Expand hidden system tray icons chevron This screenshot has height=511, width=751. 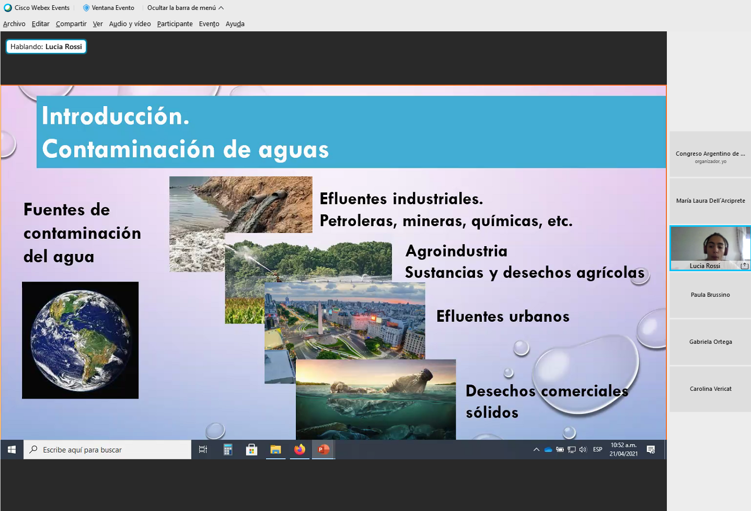coord(536,449)
